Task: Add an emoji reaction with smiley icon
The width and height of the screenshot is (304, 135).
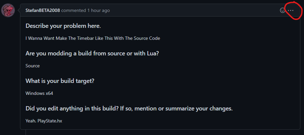Action: pos(283,10)
